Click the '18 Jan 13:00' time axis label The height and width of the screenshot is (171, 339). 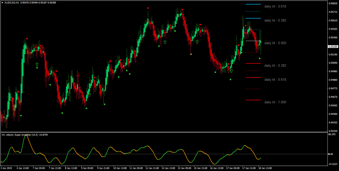[265, 168]
